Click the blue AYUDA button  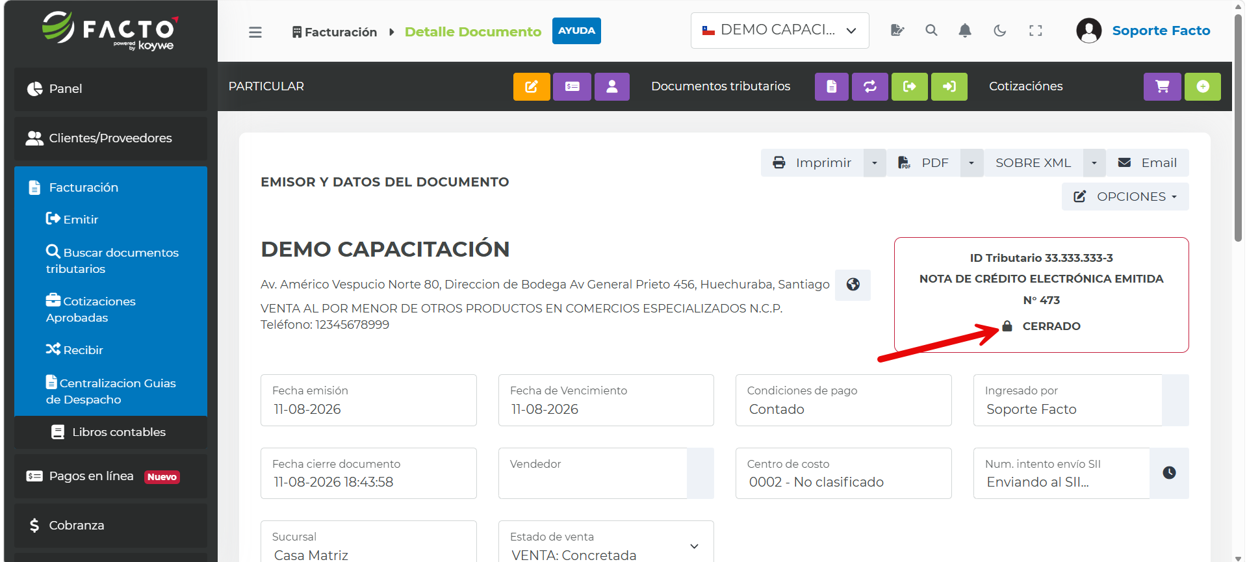click(576, 31)
